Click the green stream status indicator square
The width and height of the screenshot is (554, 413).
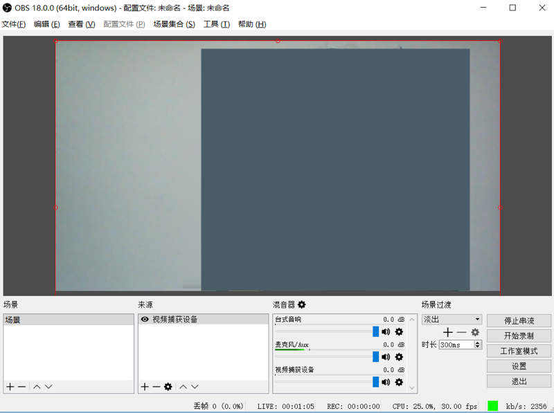492,406
